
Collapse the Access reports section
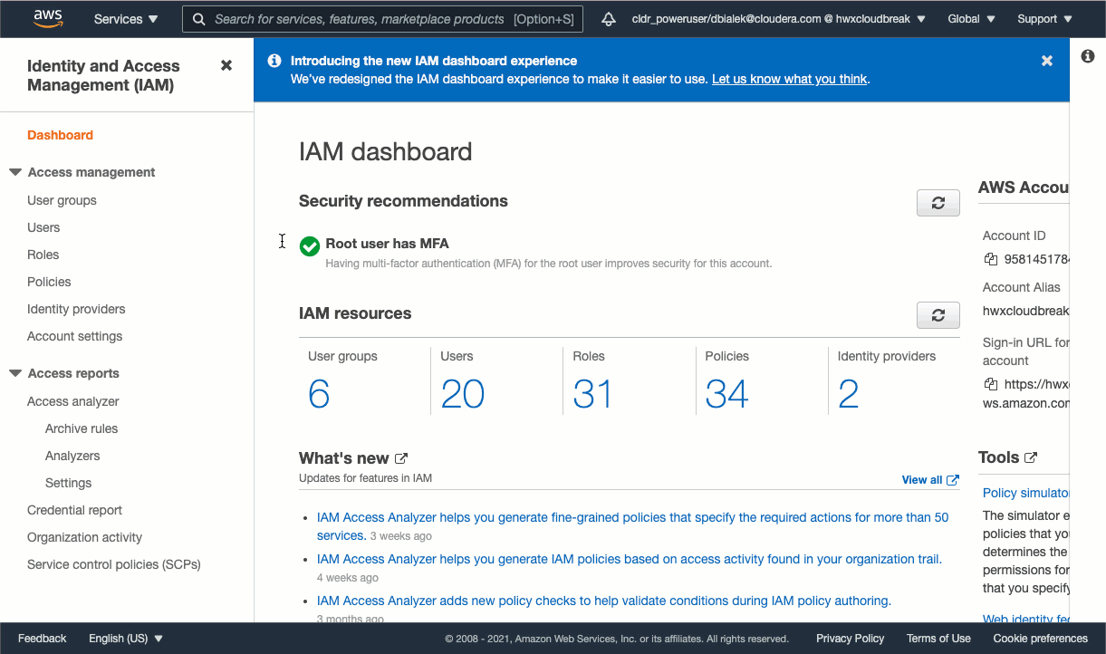pyautogui.click(x=15, y=373)
